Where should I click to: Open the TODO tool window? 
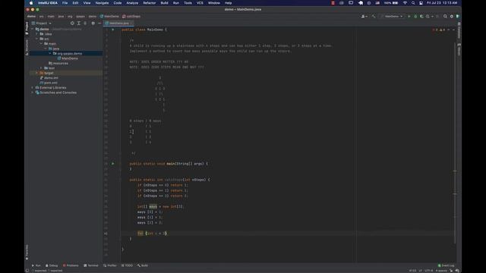pyautogui.click(x=127, y=265)
